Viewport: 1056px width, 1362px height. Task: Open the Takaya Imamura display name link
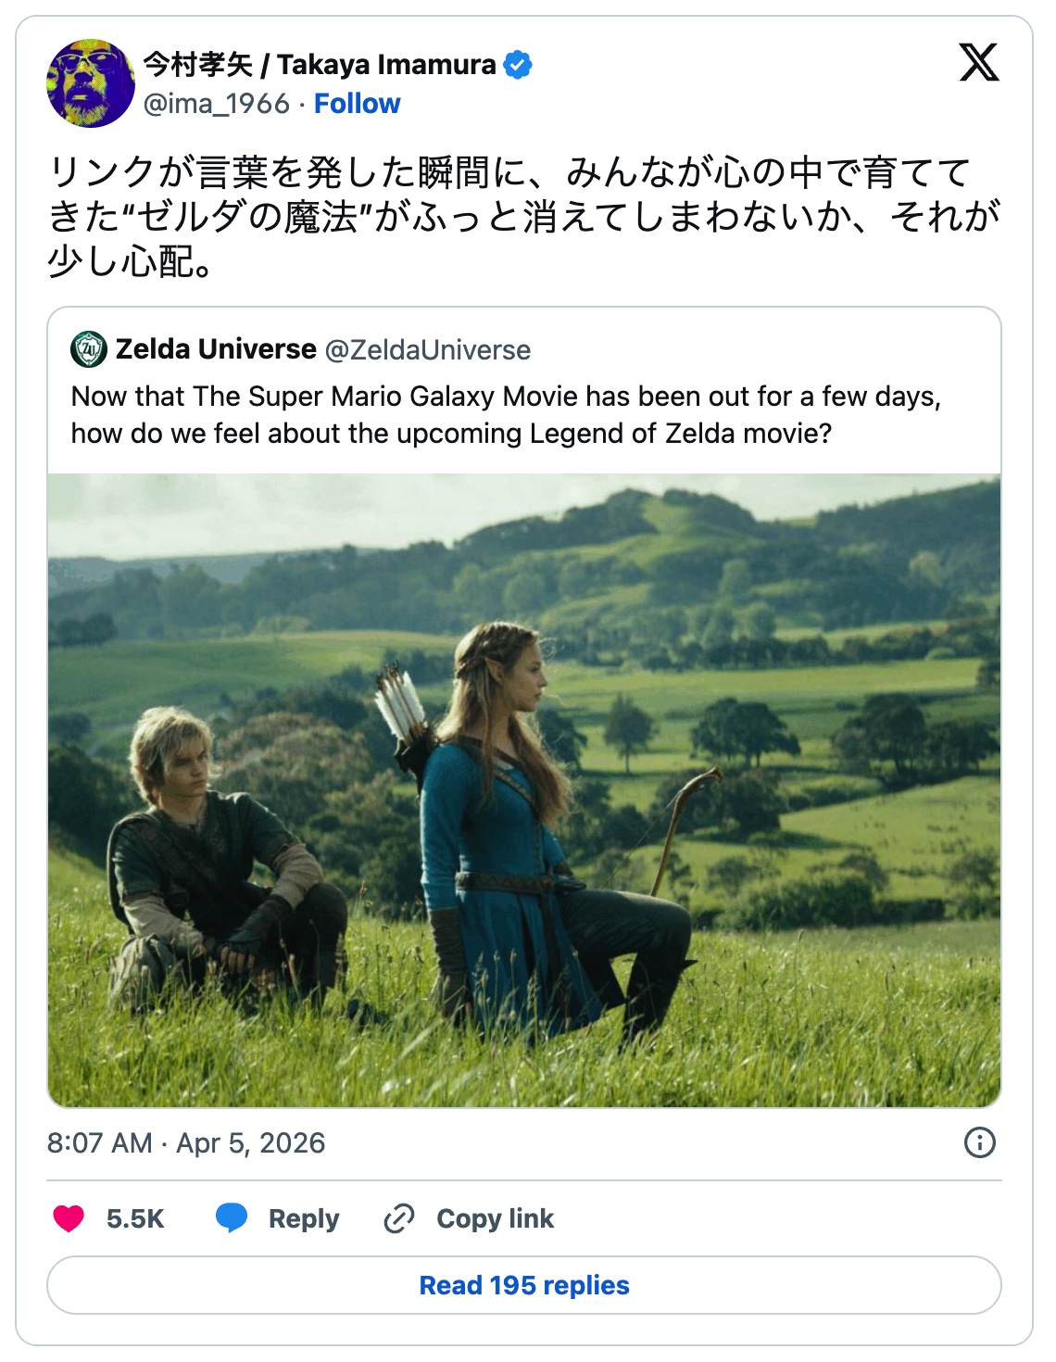tap(320, 65)
